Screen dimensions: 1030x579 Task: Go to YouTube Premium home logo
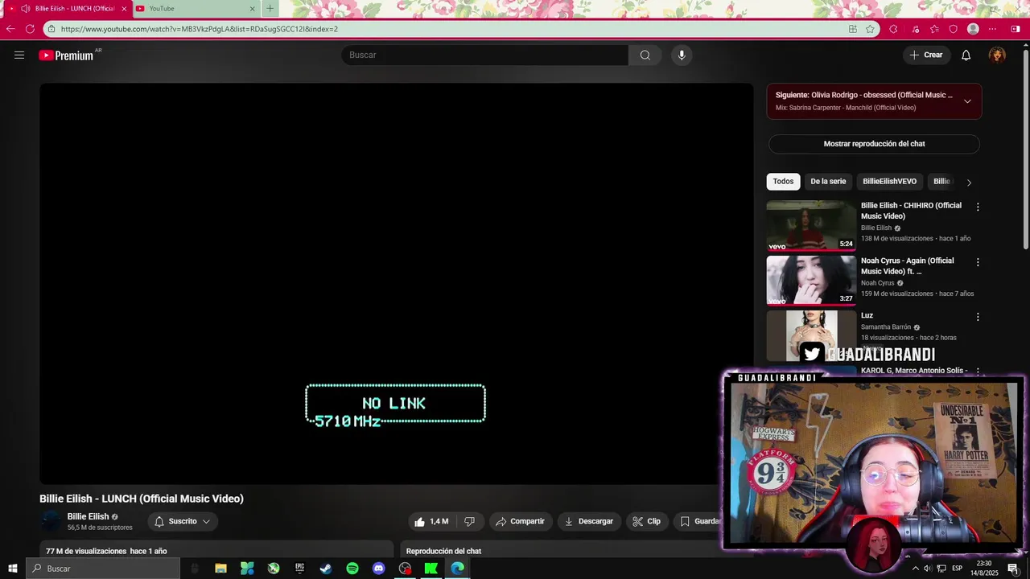(x=66, y=55)
